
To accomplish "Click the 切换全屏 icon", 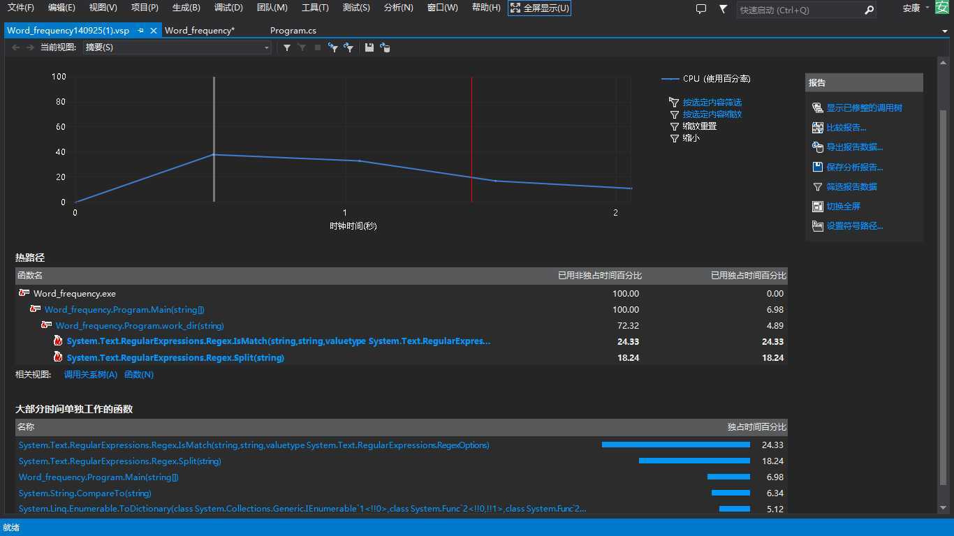I will click(818, 206).
